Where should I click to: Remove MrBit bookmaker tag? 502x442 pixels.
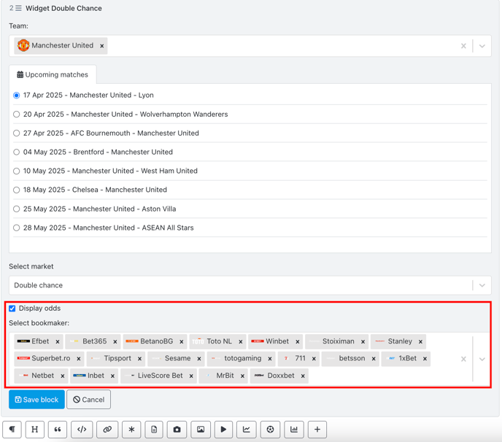tap(242, 376)
